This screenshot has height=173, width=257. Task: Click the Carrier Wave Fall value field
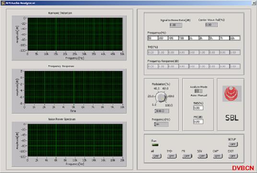tap(211, 25)
